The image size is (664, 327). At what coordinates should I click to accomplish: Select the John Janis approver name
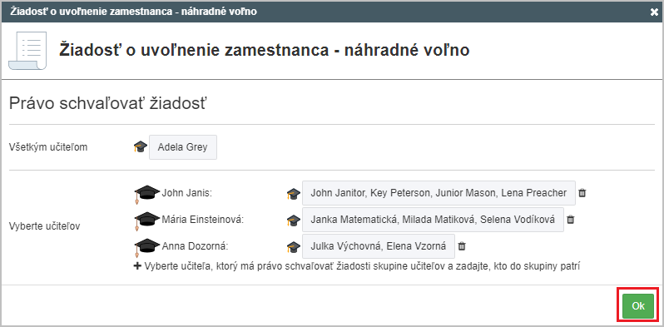[x=186, y=193]
